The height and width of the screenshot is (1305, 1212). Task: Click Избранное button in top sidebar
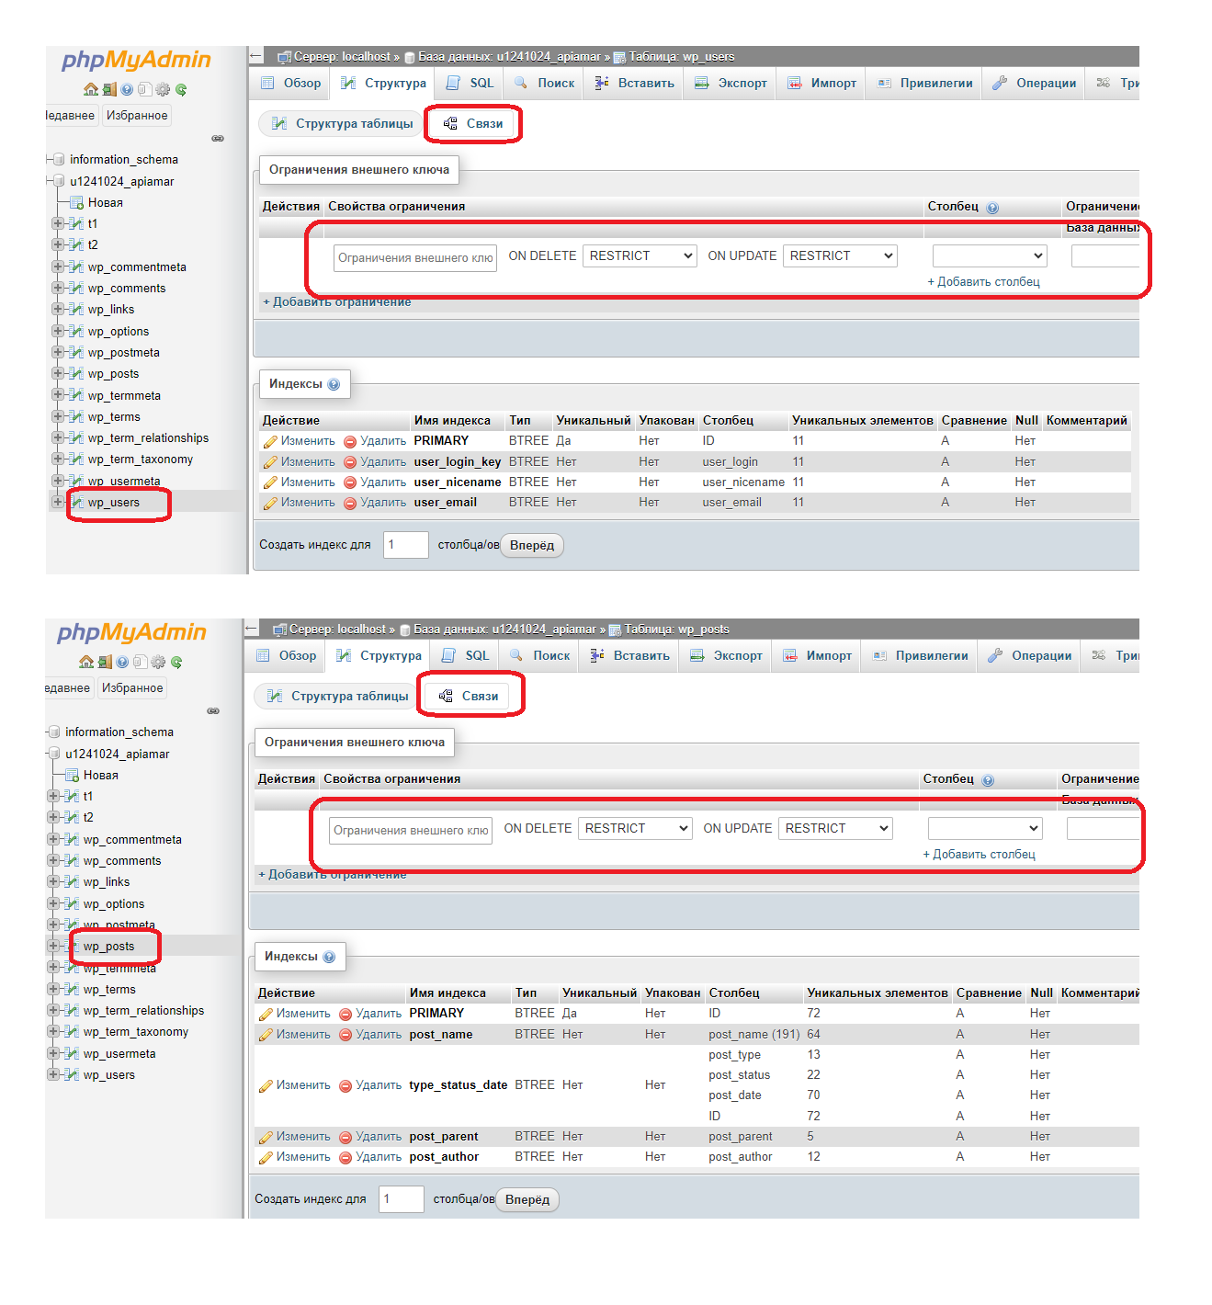click(137, 116)
